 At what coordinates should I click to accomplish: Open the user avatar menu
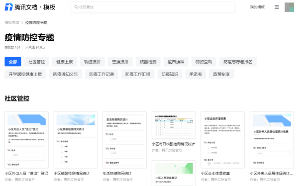click(289, 7)
